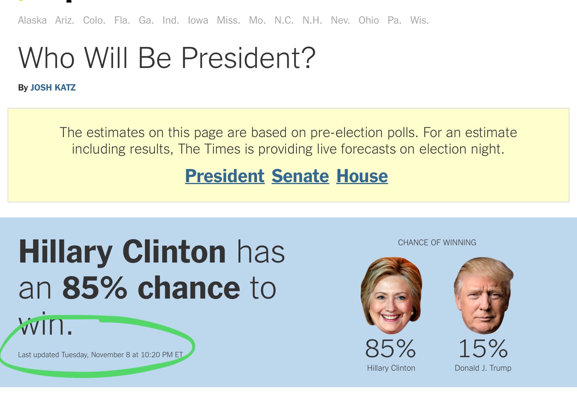The width and height of the screenshot is (577, 403).
Task: Click Donald J. Trump's face photo
Action: coord(483,295)
